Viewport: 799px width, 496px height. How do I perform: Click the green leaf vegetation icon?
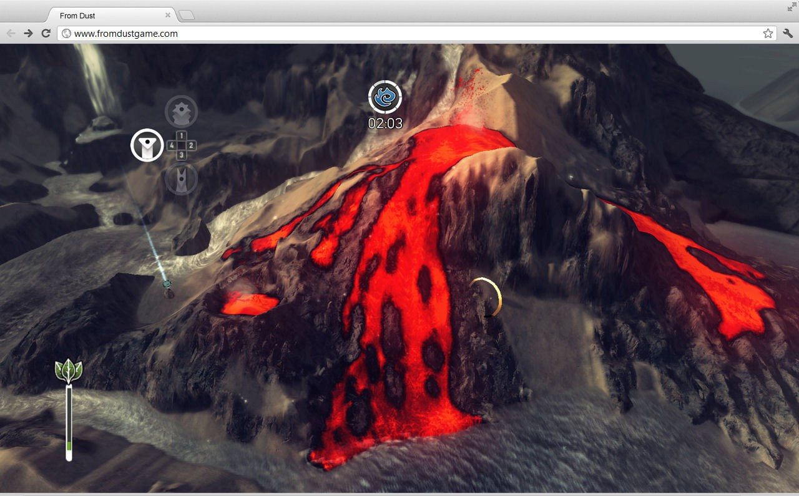click(69, 371)
